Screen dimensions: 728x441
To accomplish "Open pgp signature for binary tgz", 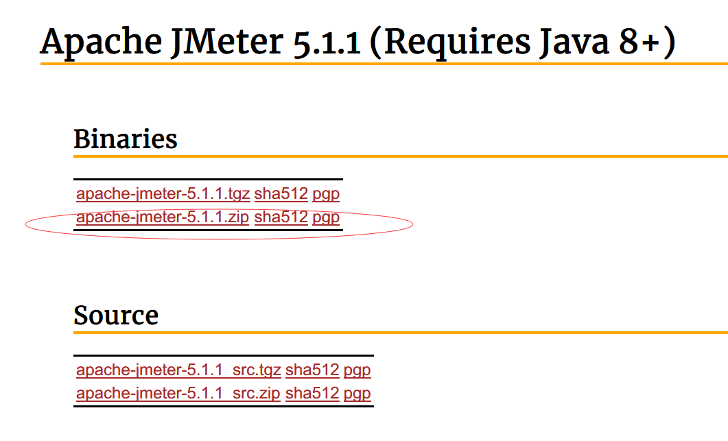I will (x=326, y=194).
